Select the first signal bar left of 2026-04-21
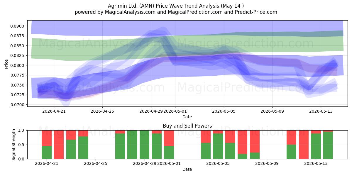 coord(47,145)
